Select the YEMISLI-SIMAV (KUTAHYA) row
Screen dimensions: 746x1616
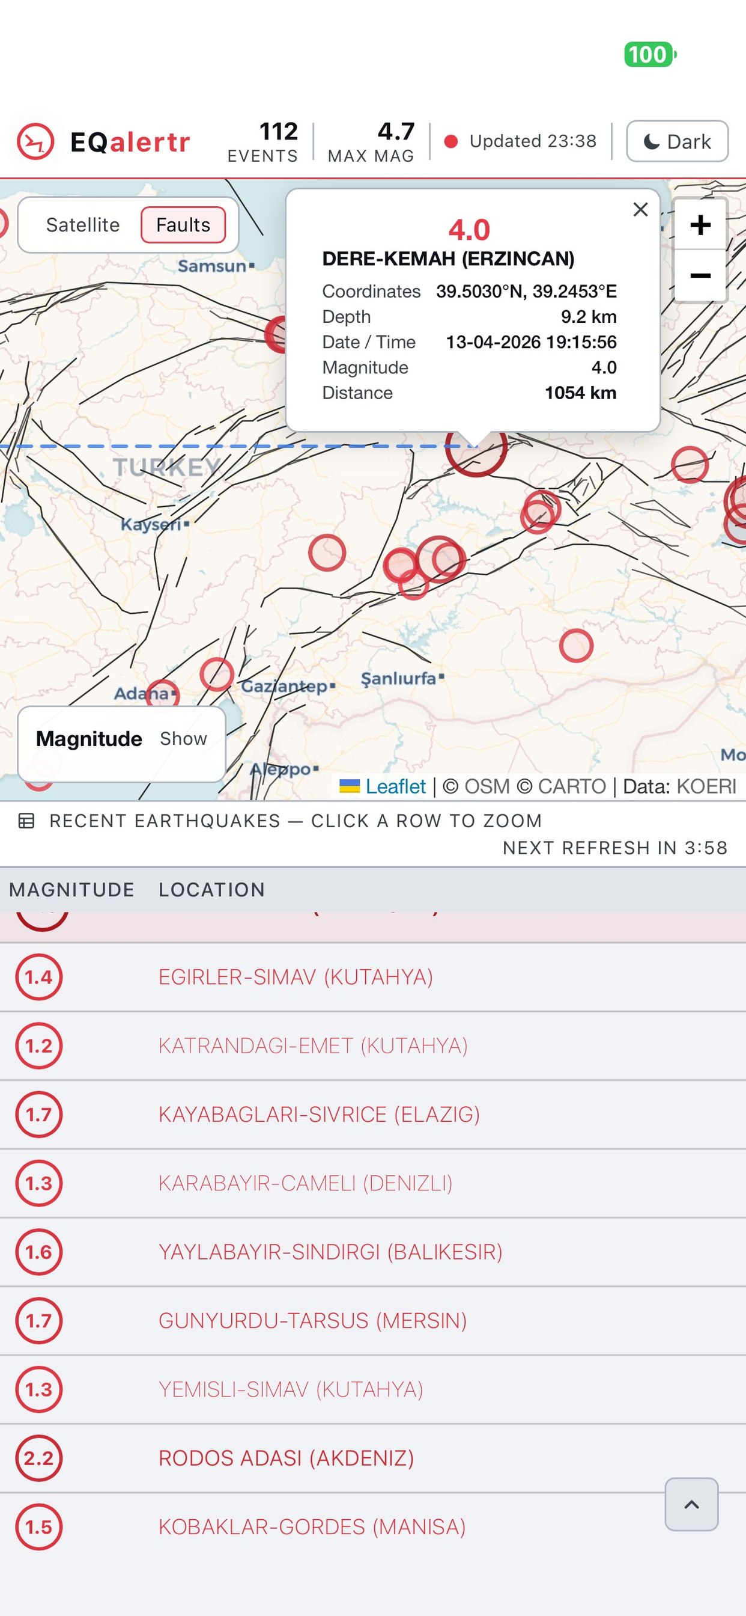(373, 1389)
